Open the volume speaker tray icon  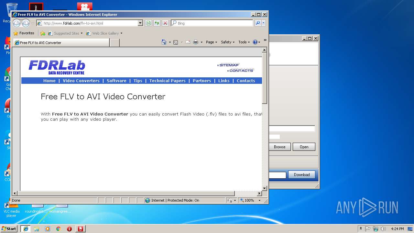[383, 229]
